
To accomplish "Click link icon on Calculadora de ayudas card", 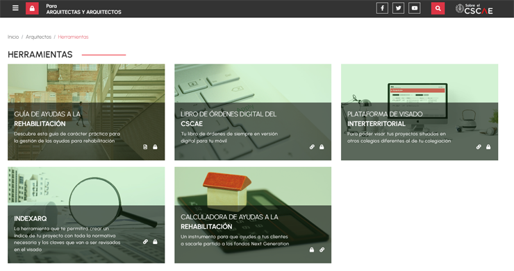I will (x=322, y=250).
